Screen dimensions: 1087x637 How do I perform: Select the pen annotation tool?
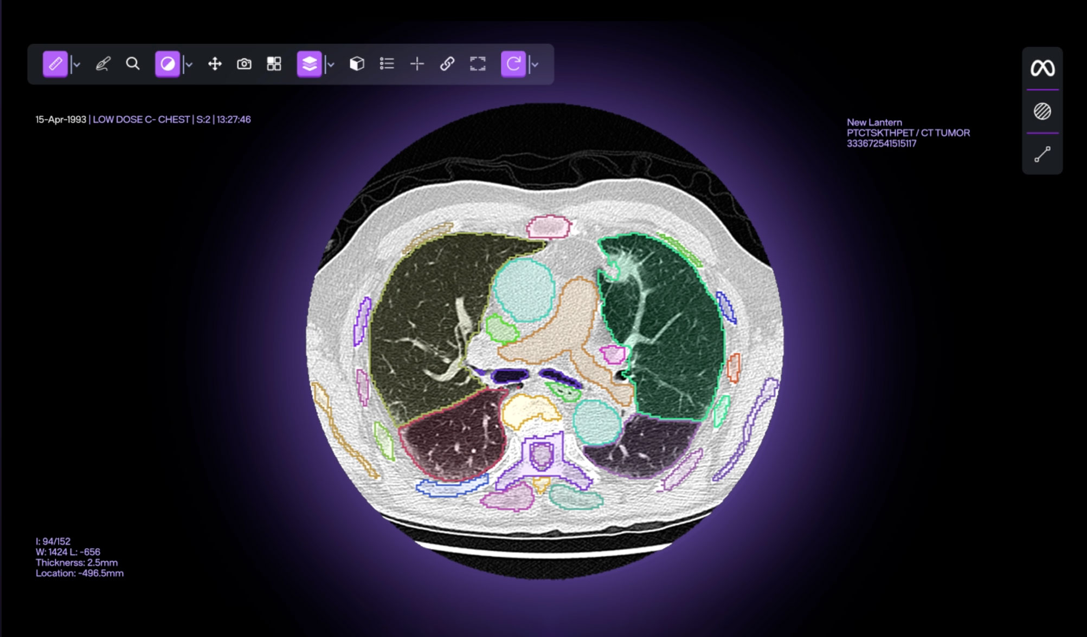[x=102, y=64]
